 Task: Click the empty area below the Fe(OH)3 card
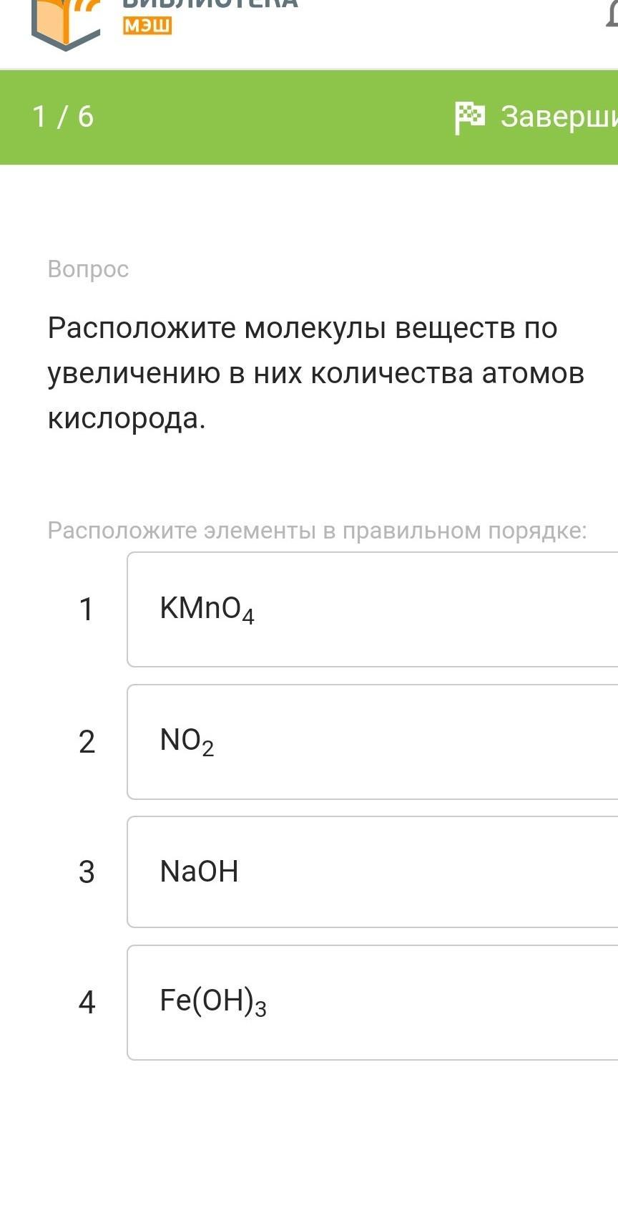pos(309,1132)
